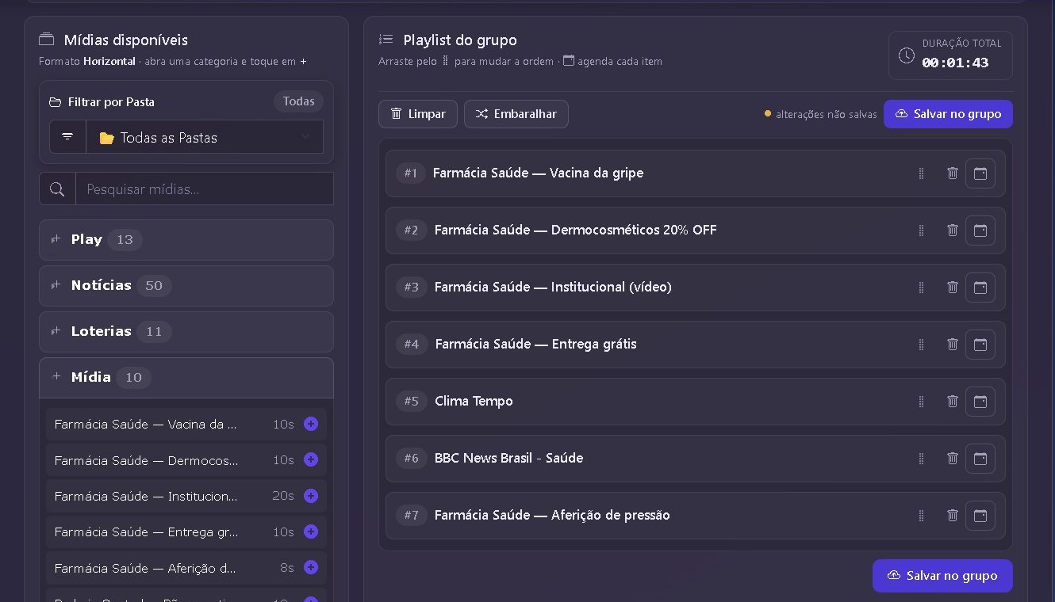Click the Todas badge in folder filter
1055x602 pixels.
299,101
